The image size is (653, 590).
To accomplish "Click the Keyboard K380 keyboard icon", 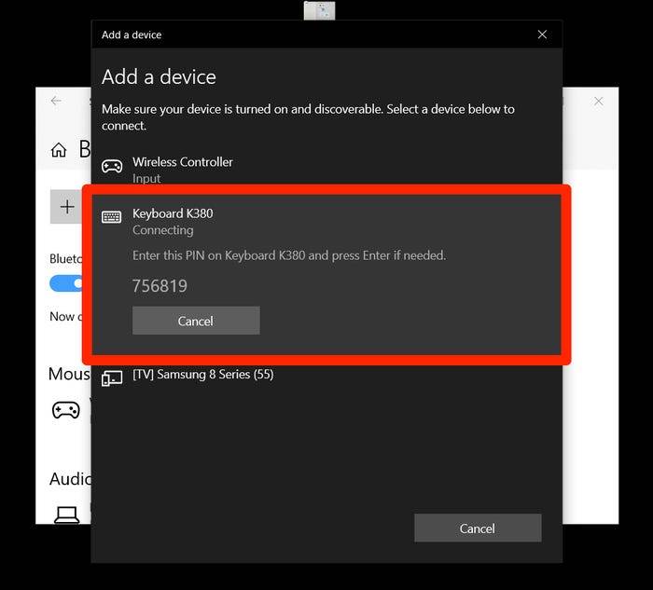I will (112, 217).
